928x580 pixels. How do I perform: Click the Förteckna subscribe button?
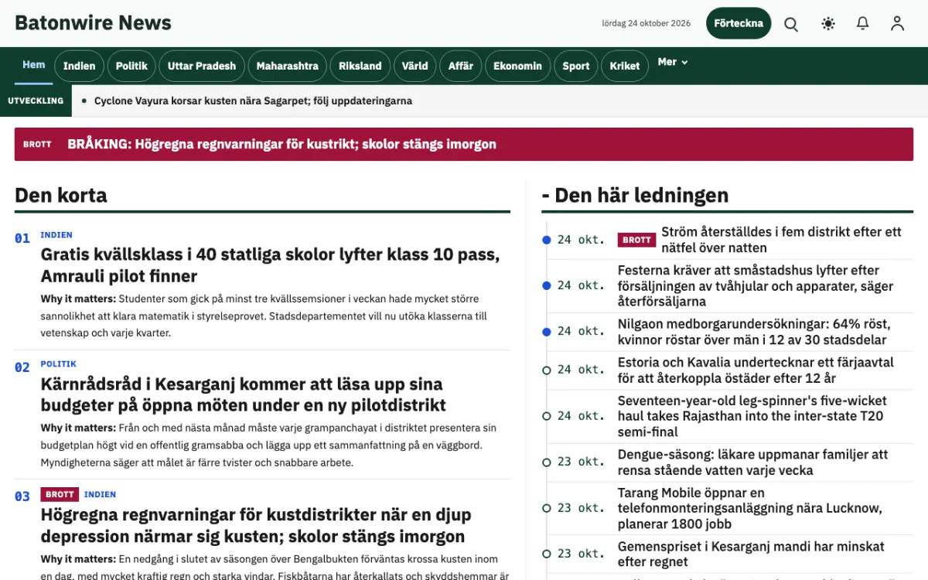739,23
